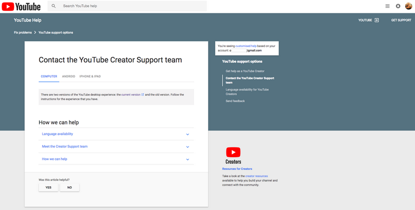Select the Computer tab

pyautogui.click(x=49, y=76)
